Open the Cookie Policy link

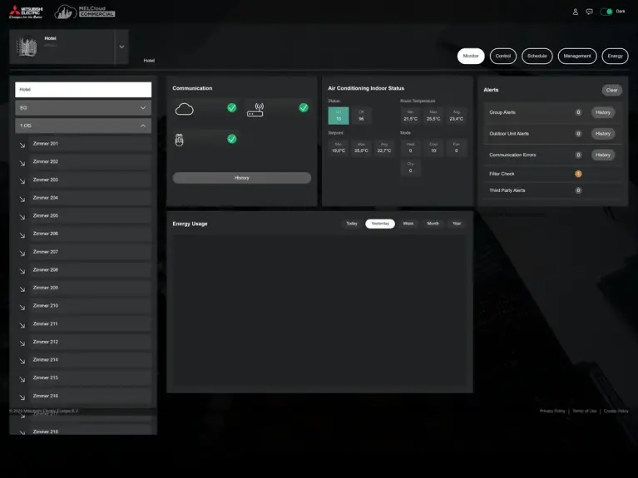[616, 411]
